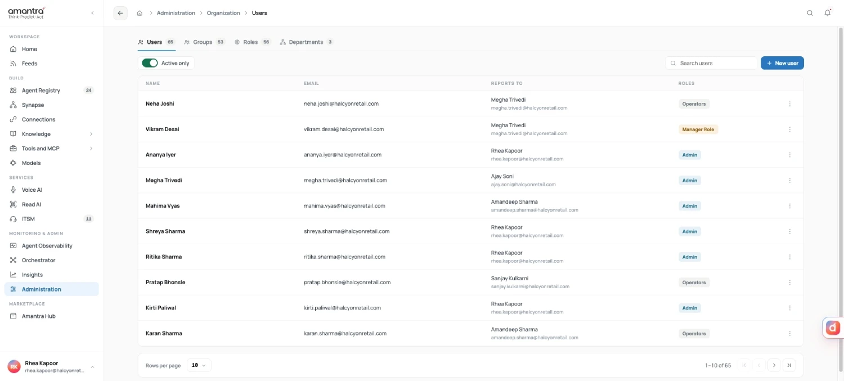Open row actions menu for Vikram Desai
This screenshot has height=381, width=844.
(x=790, y=129)
